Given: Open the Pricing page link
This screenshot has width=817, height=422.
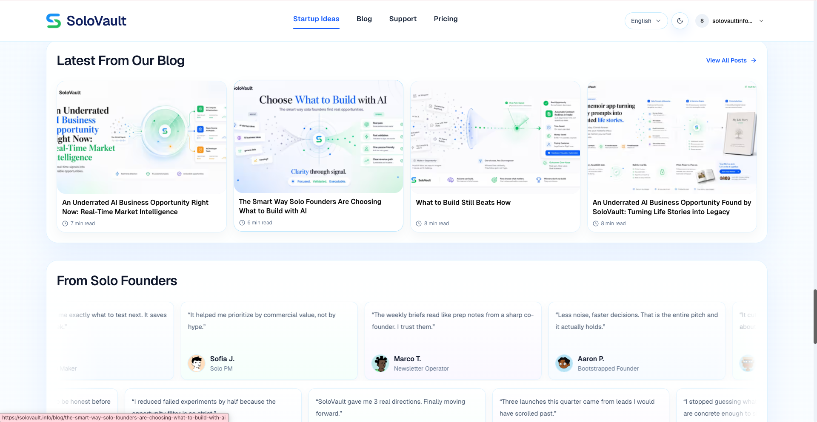Looking at the screenshot, I should [x=446, y=19].
